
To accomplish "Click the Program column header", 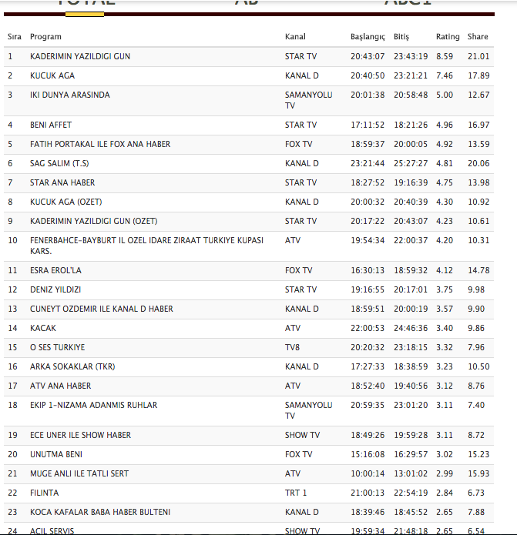I will click(x=45, y=36).
